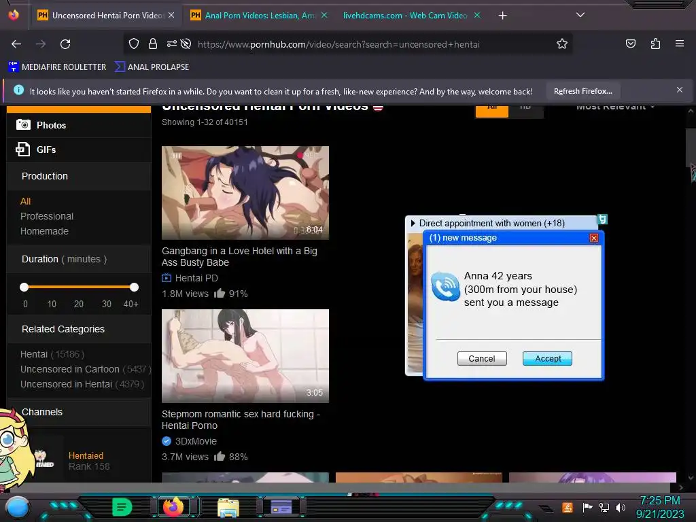The height and width of the screenshot is (522, 696).
Task: Open the volume control in system tray
Action: tap(621, 507)
